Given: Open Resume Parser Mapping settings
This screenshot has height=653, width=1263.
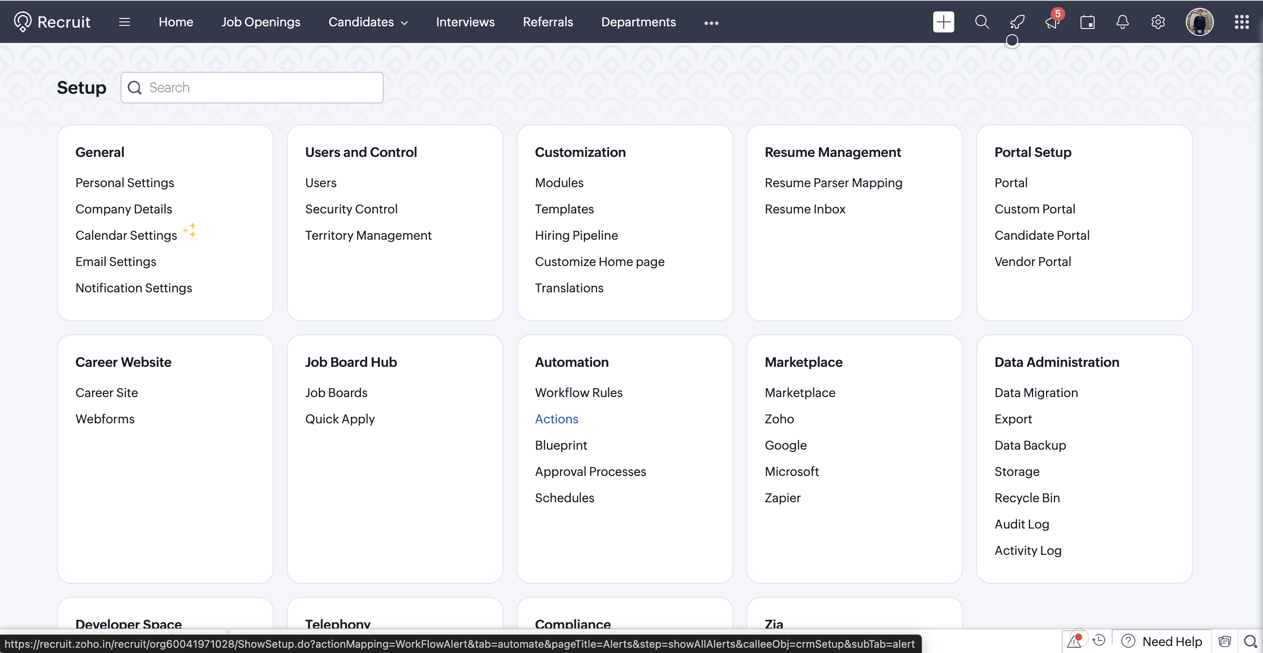Looking at the screenshot, I should pyautogui.click(x=834, y=183).
